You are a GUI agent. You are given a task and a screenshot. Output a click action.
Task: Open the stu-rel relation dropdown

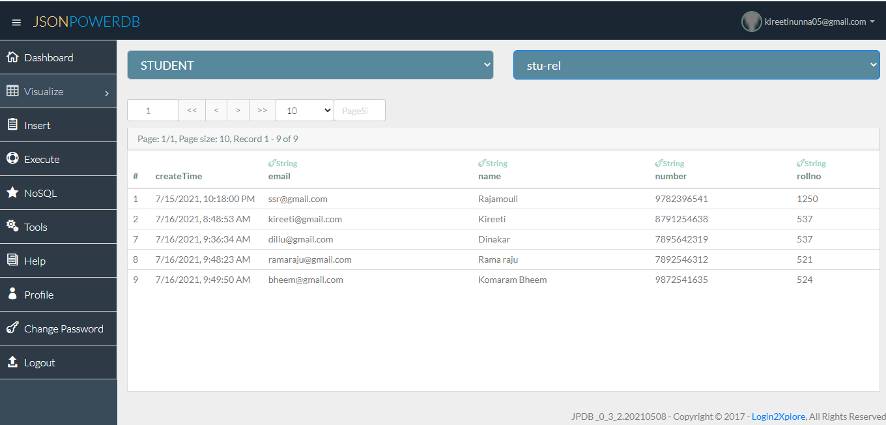(696, 65)
